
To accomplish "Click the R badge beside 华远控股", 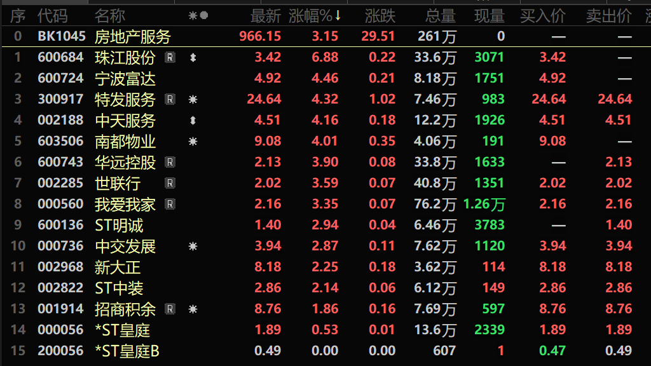I will coord(170,162).
